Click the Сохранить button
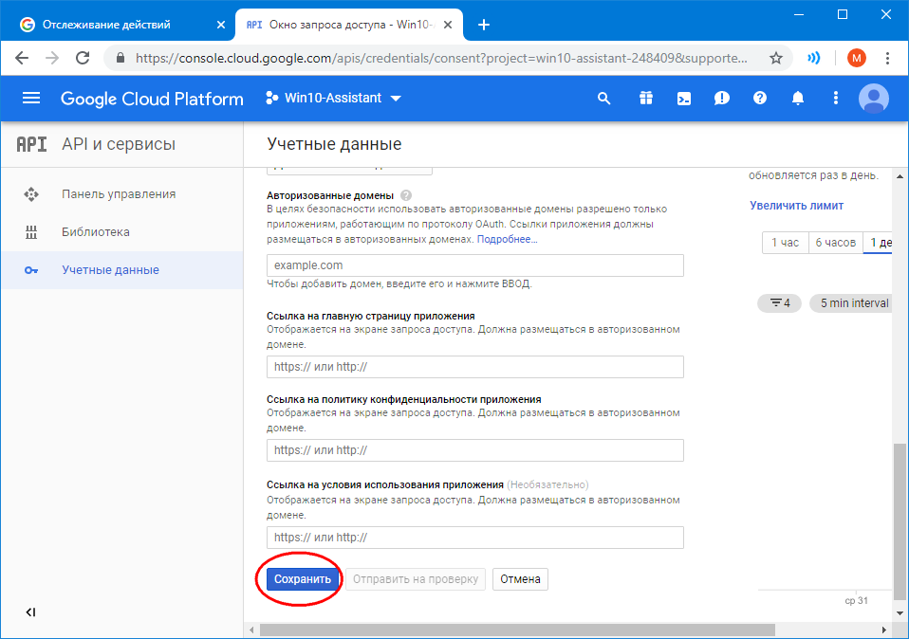This screenshot has height=639, width=909. [x=303, y=579]
